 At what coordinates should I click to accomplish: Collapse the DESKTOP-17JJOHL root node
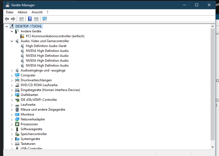click(x=7, y=26)
